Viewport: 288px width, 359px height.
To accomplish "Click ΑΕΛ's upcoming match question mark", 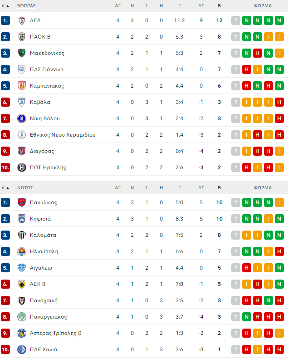I will pos(236,20).
